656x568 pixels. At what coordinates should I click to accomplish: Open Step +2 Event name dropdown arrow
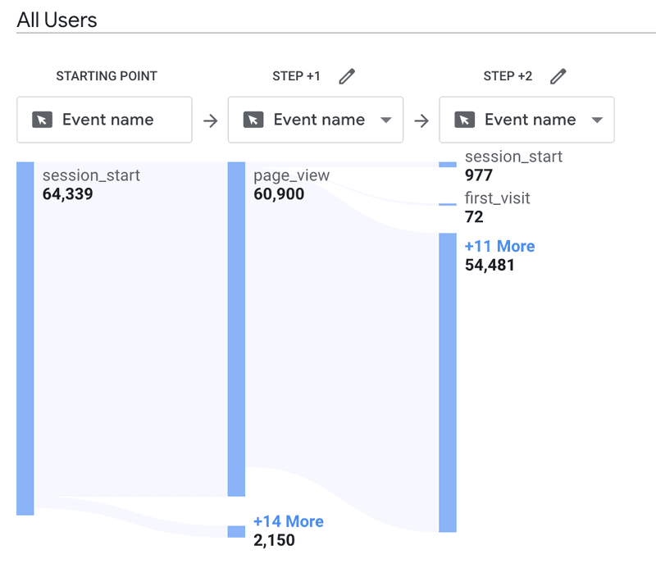pyautogui.click(x=597, y=120)
